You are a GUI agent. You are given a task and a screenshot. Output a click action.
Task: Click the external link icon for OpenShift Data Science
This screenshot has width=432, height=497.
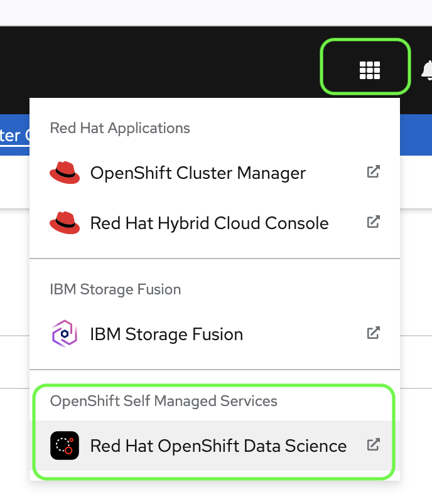(x=373, y=445)
